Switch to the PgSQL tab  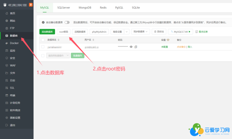pyautogui.click(x=119, y=8)
